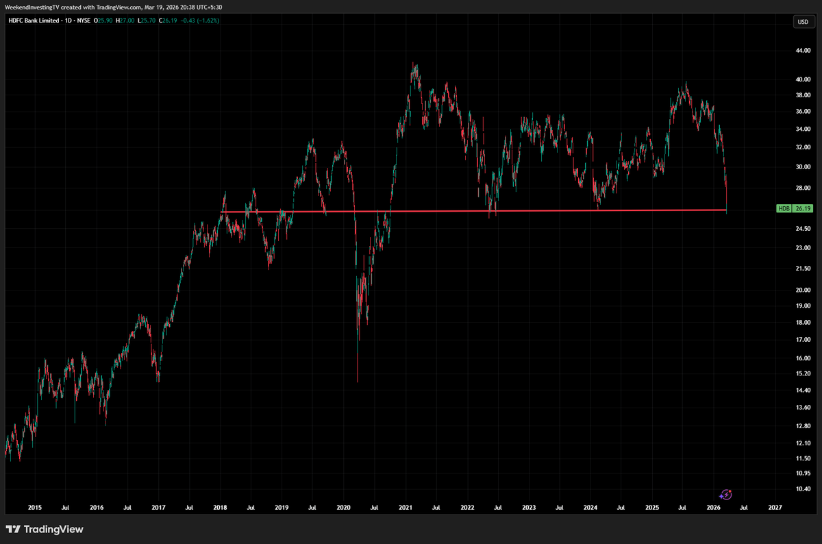Click the 30.00 price axis label

(802, 166)
